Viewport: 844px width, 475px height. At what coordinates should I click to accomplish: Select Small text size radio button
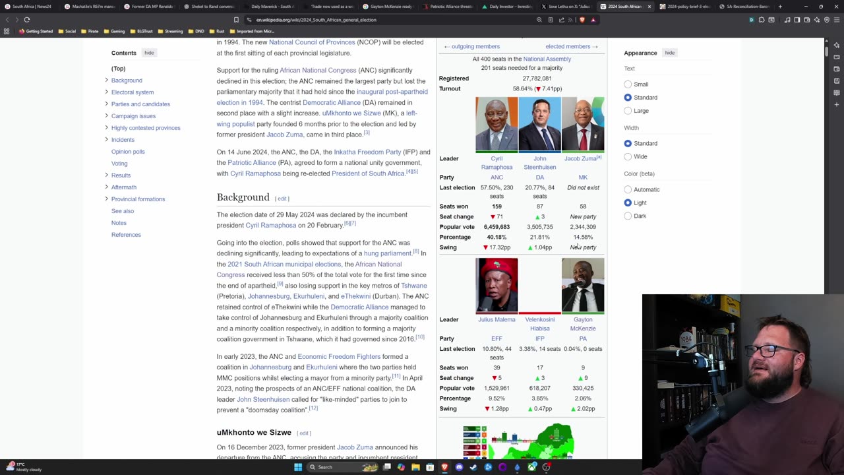628,84
